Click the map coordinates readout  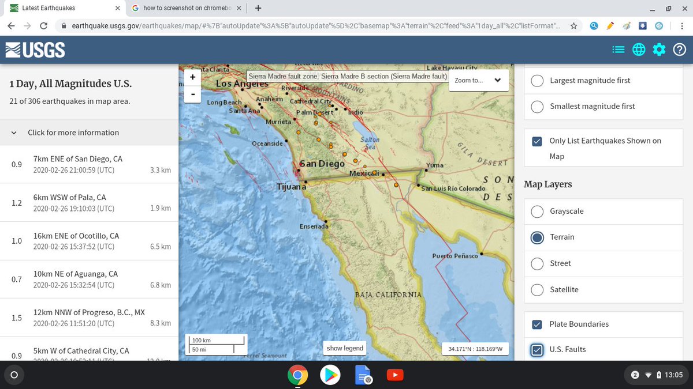475,349
